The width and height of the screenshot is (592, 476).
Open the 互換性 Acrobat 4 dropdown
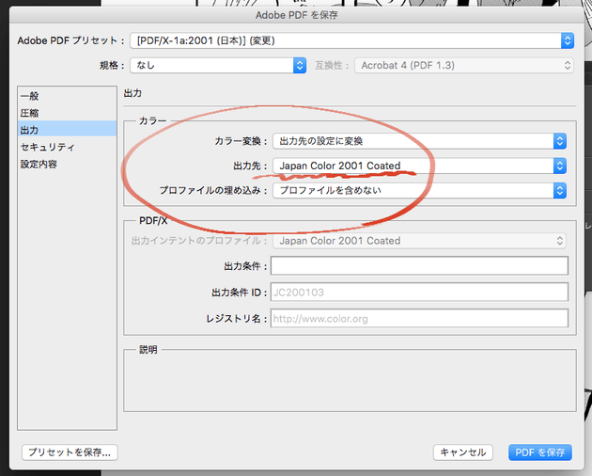click(464, 66)
